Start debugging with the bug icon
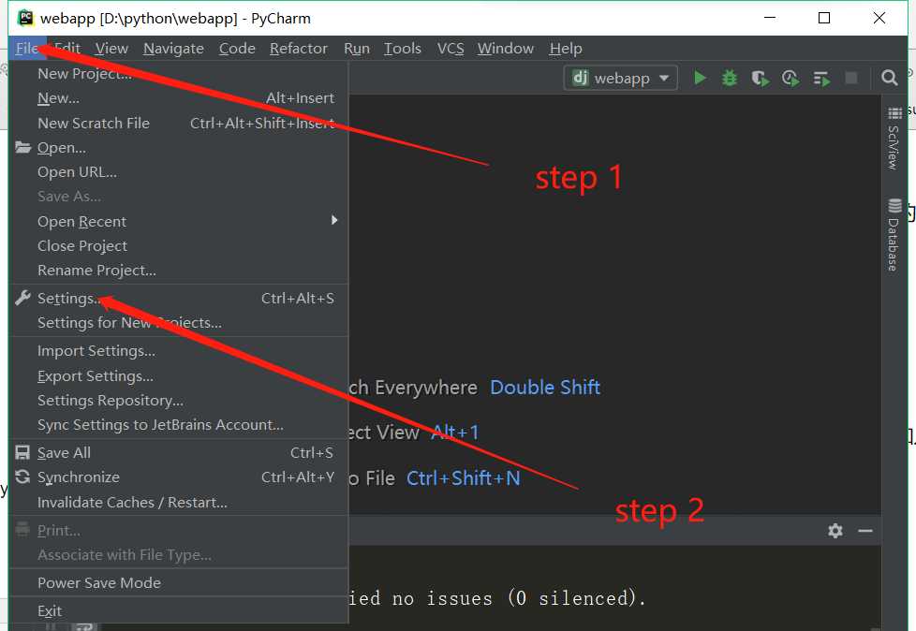The width and height of the screenshot is (916, 631). pyautogui.click(x=730, y=78)
